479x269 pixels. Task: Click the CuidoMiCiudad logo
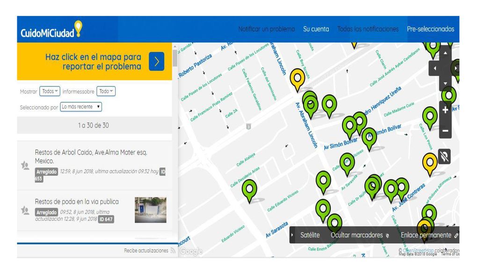[51, 30]
